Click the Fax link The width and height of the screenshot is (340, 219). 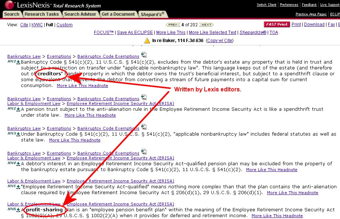pyautogui.click(x=331, y=24)
